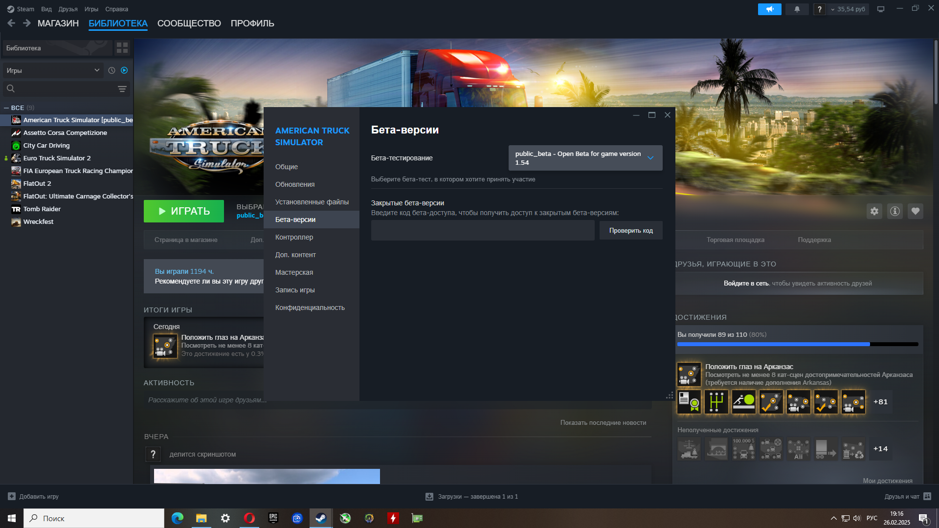Click the game info icon

pyautogui.click(x=894, y=211)
